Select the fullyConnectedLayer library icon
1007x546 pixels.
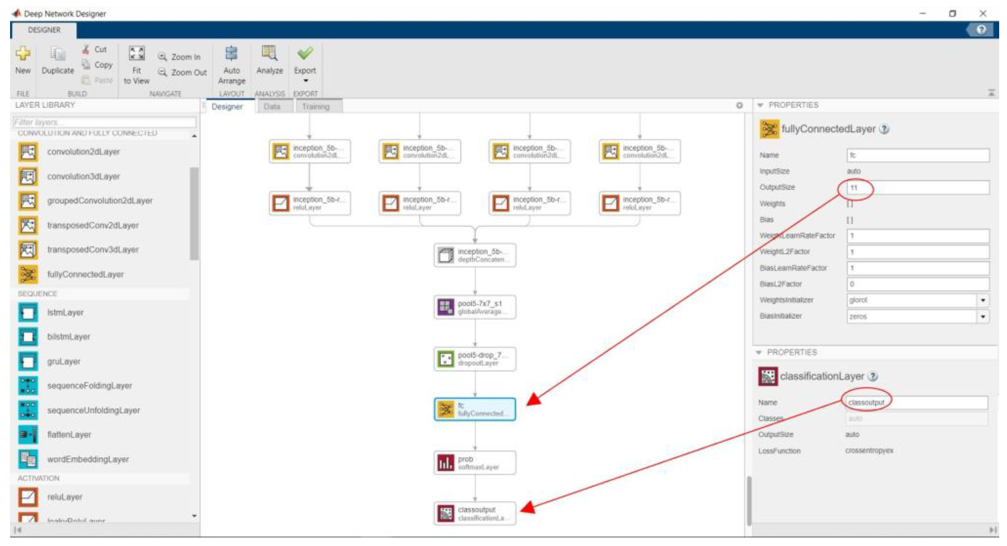coord(28,275)
